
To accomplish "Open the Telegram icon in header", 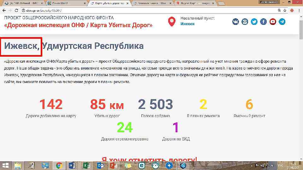I will click(x=282, y=22).
